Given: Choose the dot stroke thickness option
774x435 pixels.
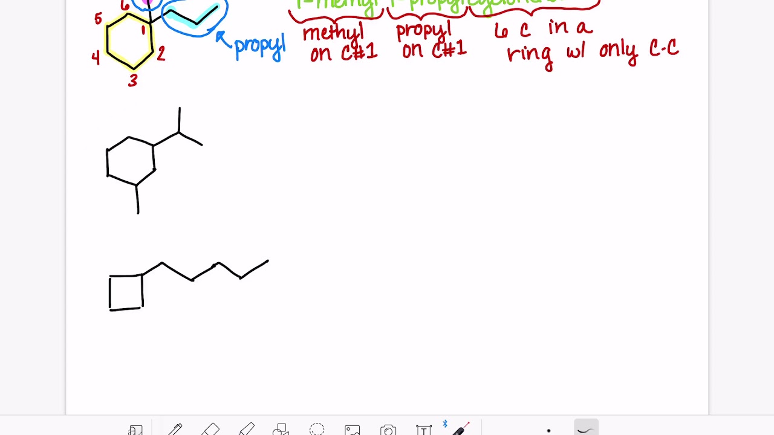Looking at the screenshot, I should [548, 431].
